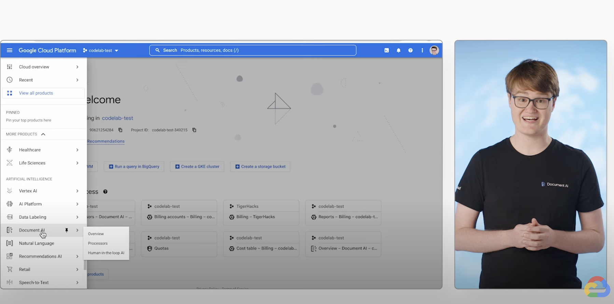Select Human-in-the-loop AI submenu item
This screenshot has height=304, width=614.
106,253
